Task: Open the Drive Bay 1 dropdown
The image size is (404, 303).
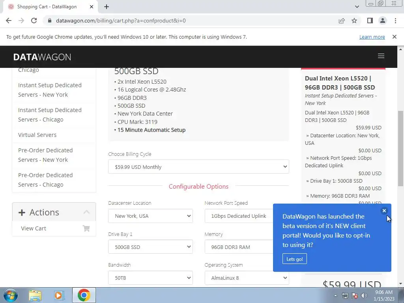Action: click(150, 247)
